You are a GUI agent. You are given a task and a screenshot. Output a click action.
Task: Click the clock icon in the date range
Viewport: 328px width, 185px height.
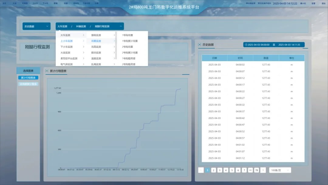246,45
